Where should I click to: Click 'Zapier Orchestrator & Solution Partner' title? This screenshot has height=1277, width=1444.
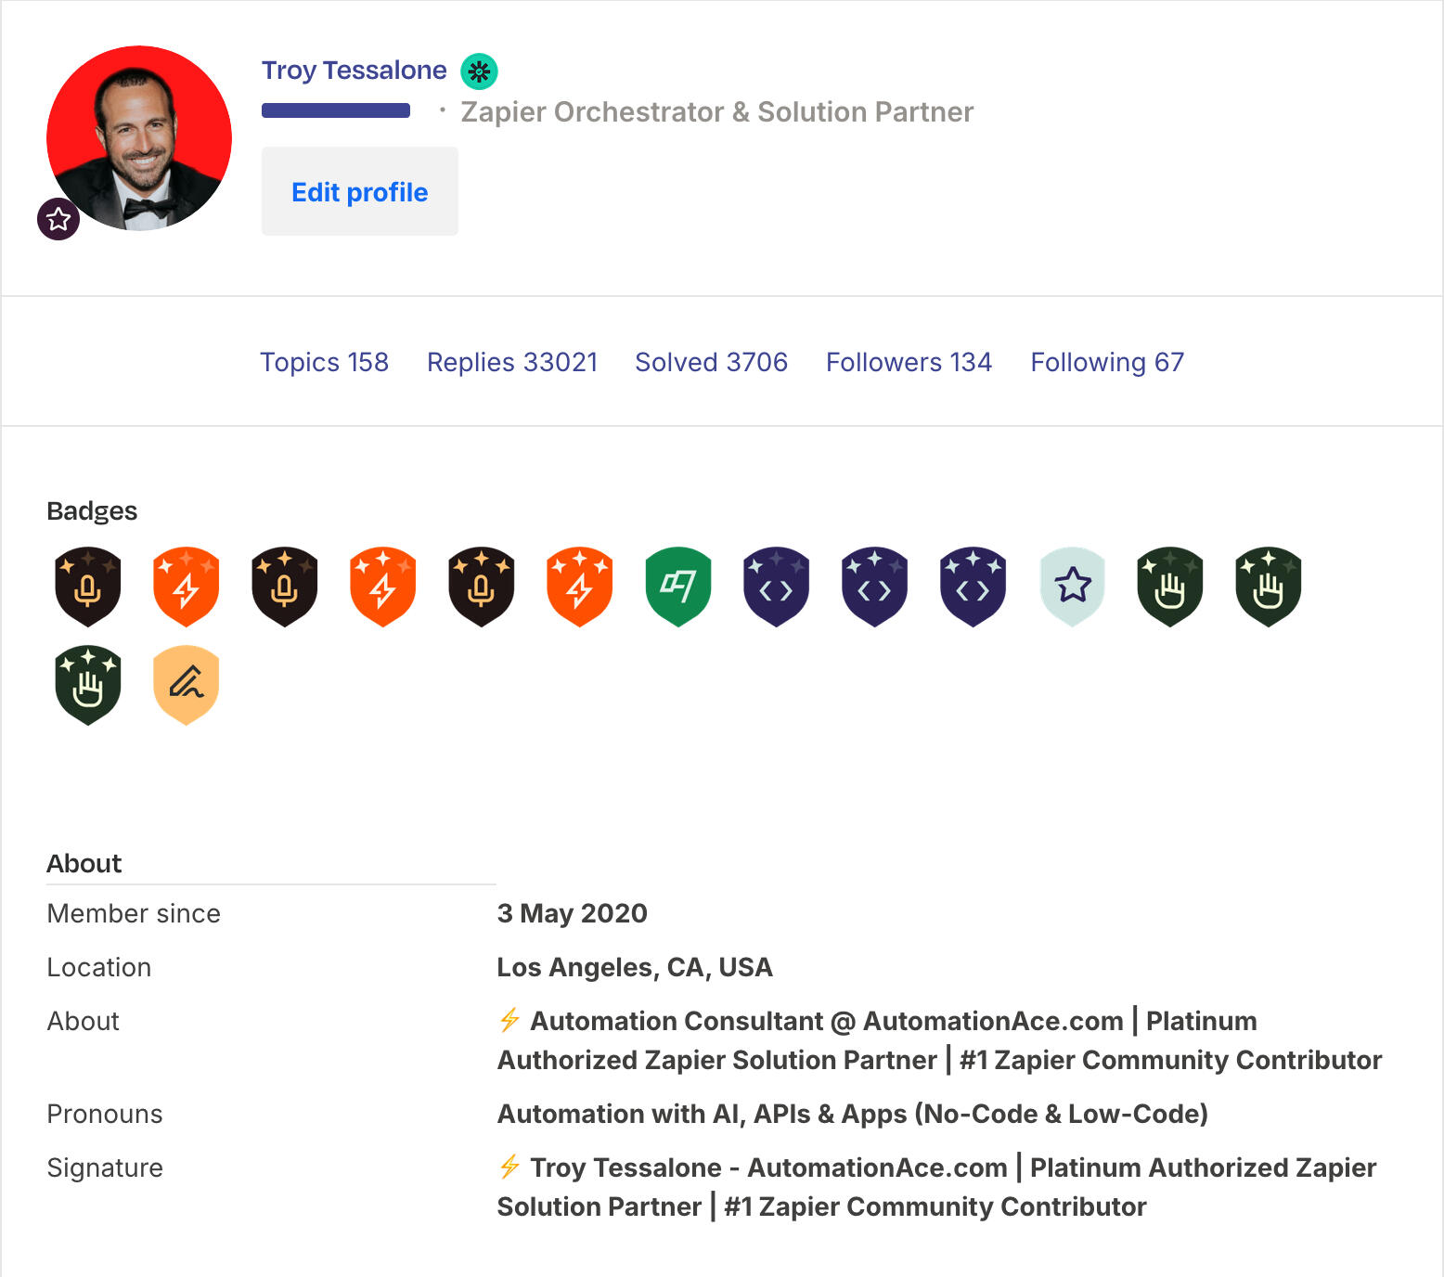[x=716, y=111]
